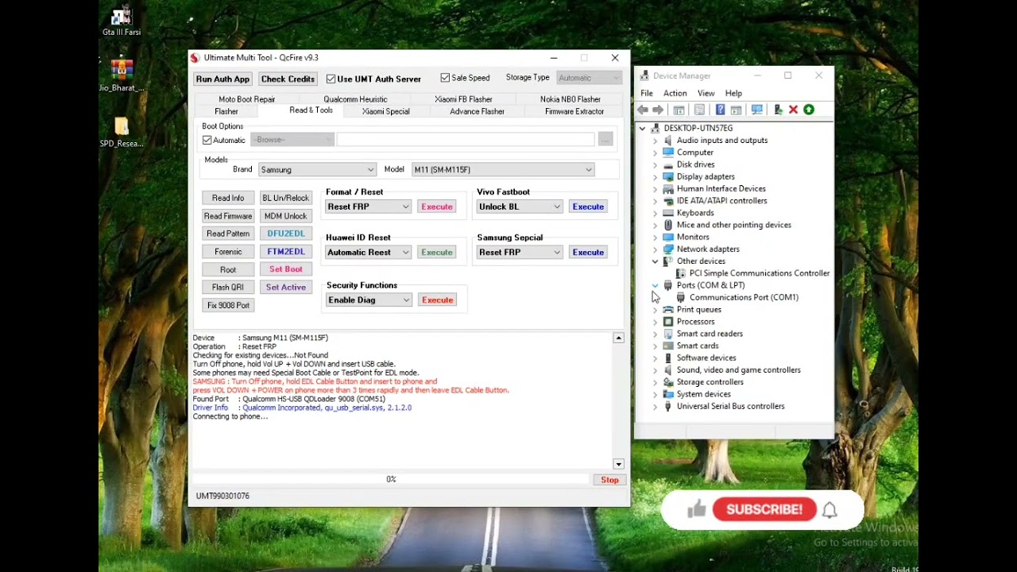The width and height of the screenshot is (1017, 572).
Task: Click the Subscribe button
Action: pyautogui.click(x=764, y=510)
